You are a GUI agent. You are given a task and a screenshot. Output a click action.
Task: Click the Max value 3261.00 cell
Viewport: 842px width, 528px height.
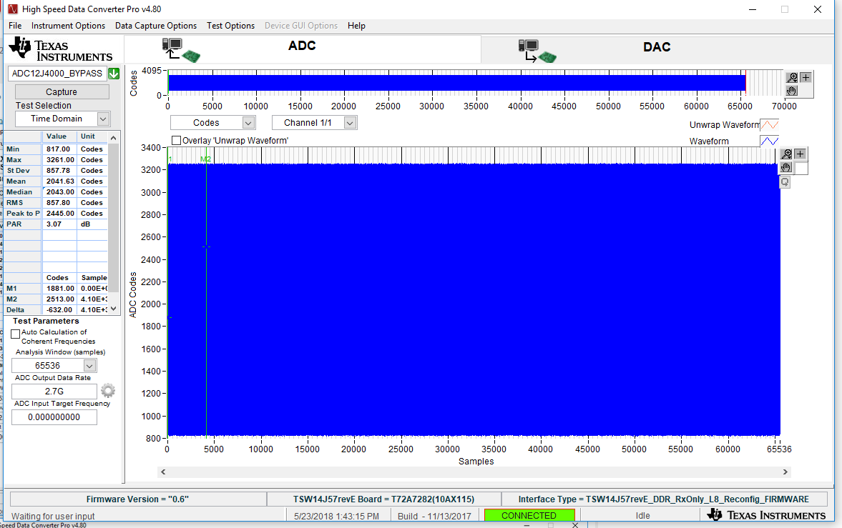[59, 160]
